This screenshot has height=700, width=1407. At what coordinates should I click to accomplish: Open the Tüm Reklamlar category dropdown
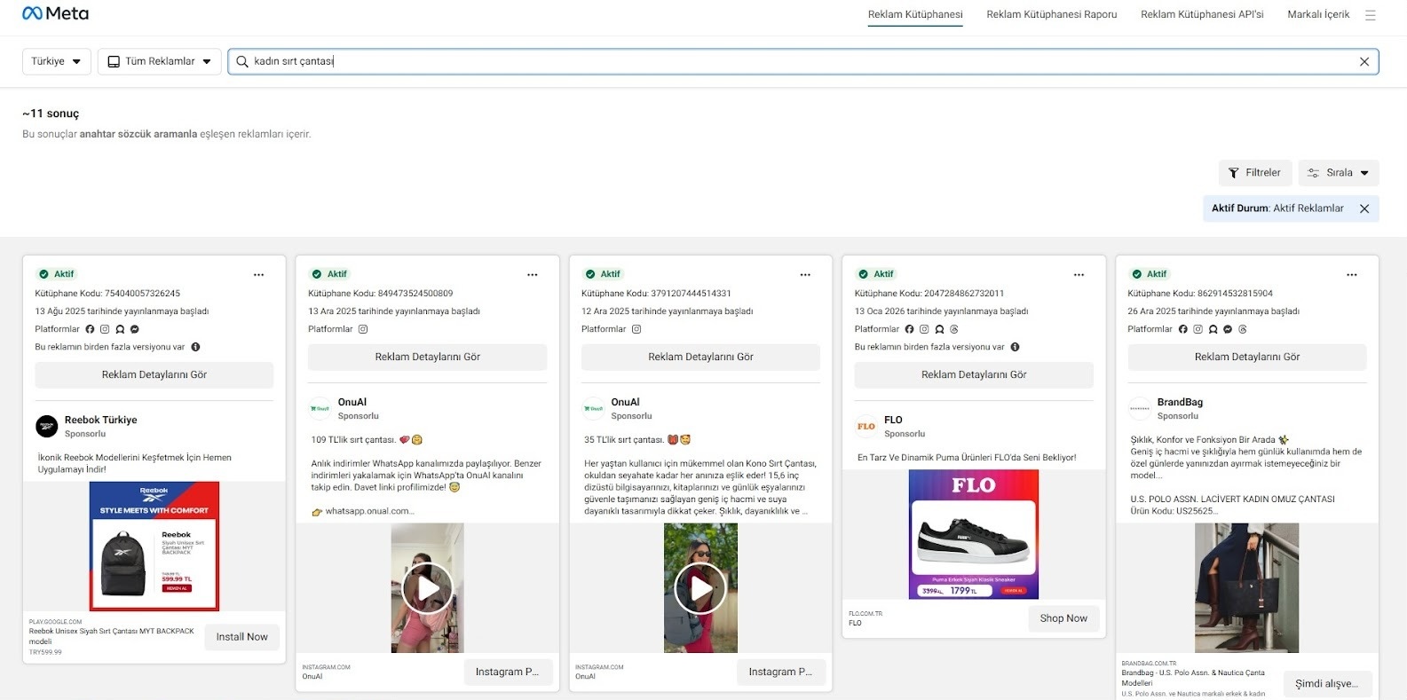159,61
